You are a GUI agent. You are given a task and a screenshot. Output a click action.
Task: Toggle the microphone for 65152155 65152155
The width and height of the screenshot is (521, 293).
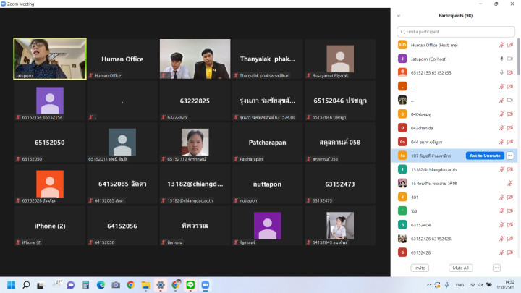(501, 72)
